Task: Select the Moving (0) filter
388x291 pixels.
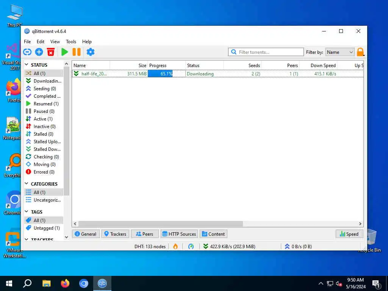Action: click(44, 164)
